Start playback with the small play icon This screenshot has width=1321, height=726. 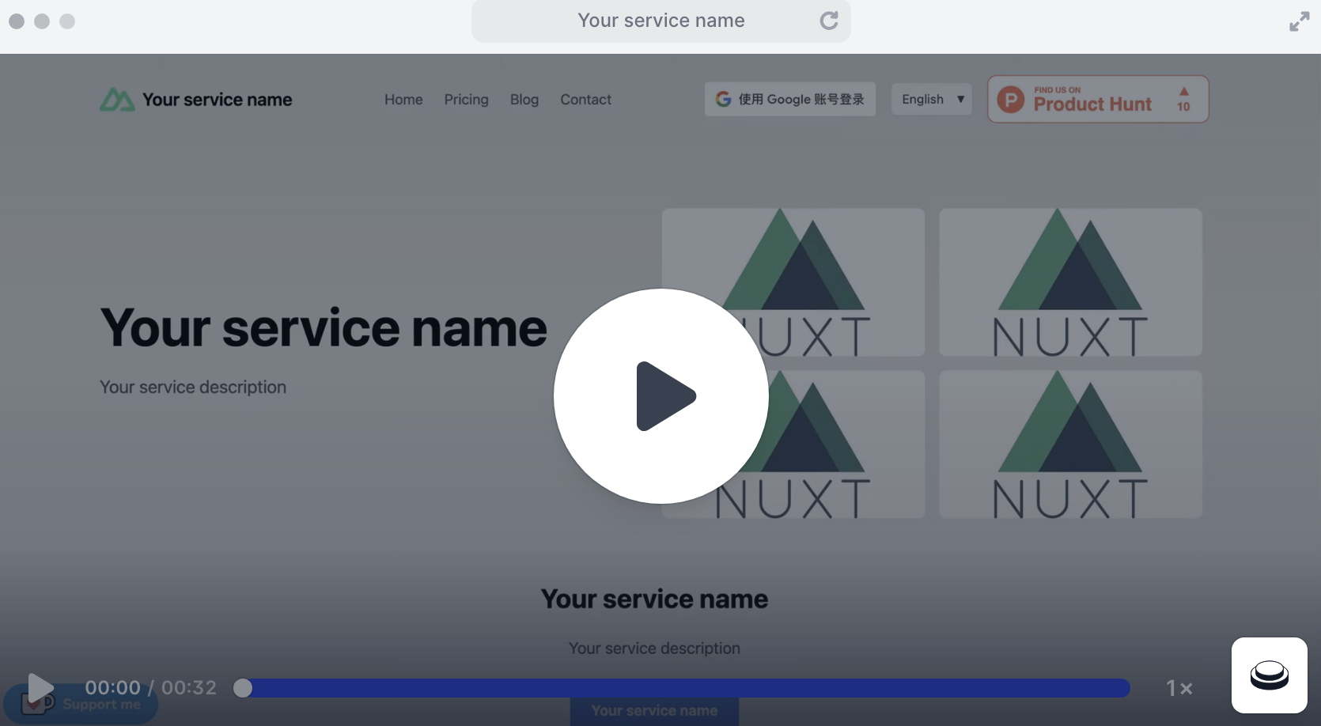(40, 688)
